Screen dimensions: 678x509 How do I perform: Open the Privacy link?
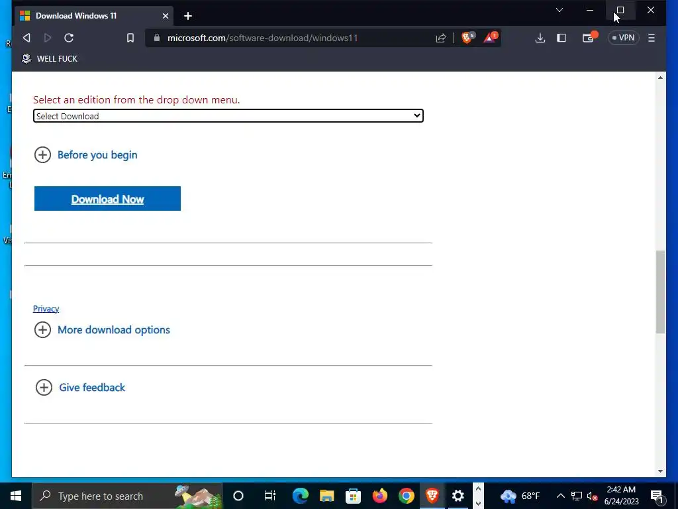(46, 309)
